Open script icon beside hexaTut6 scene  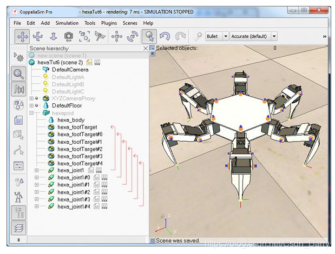point(89,63)
